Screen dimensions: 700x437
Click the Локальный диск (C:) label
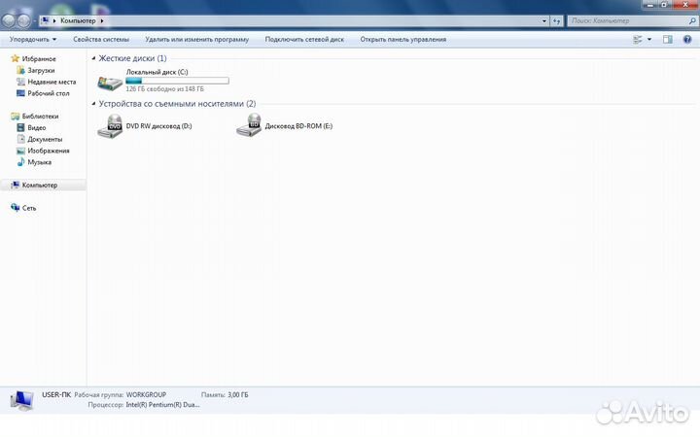point(157,72)
